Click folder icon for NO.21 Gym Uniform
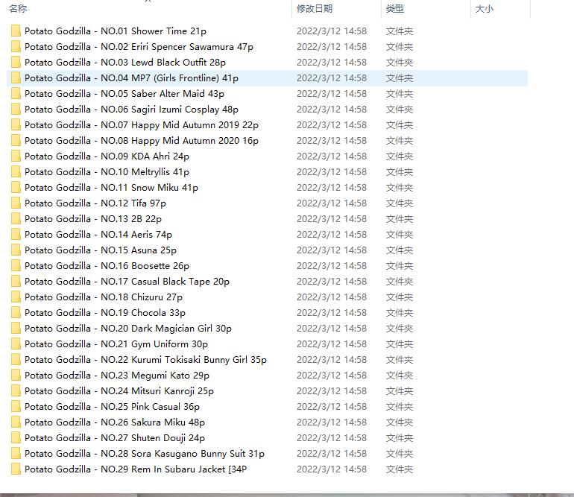Screen dimensions: 574x497 click(16, 344)
